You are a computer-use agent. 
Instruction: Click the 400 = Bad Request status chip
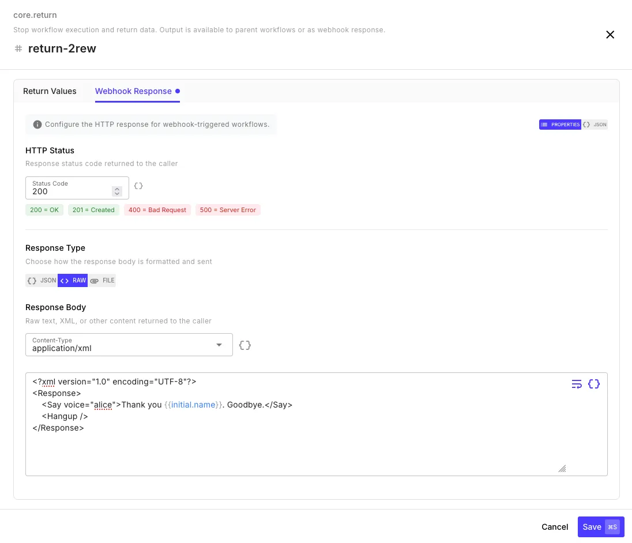point(157,210)
